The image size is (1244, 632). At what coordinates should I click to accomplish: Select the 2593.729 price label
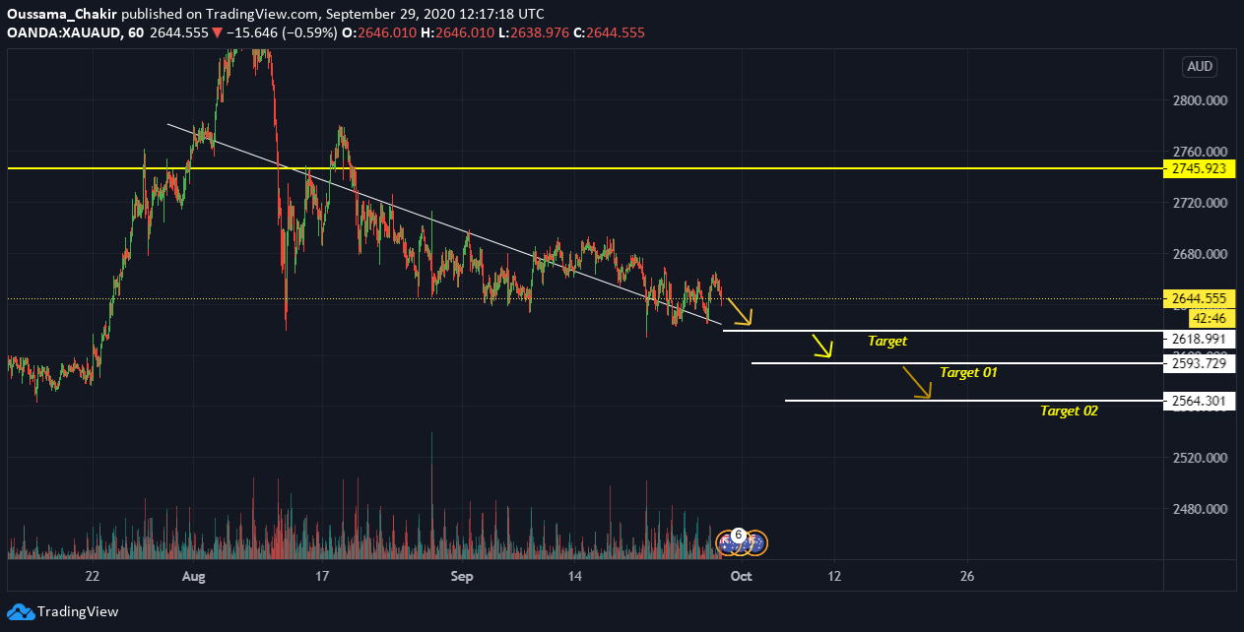tap(1199, 363)
